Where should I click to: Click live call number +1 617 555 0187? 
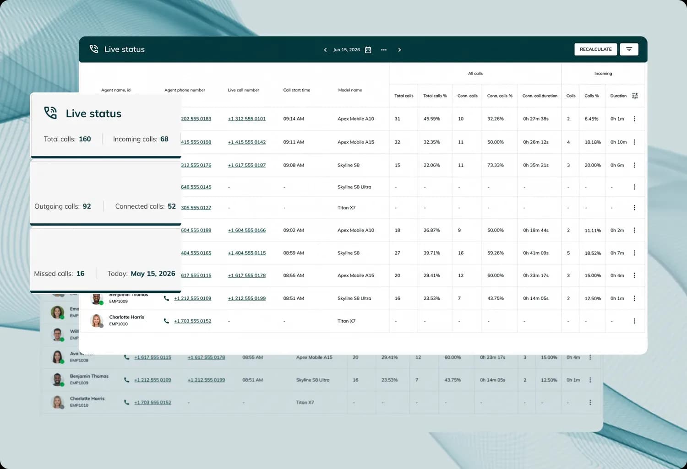(247, 165)
